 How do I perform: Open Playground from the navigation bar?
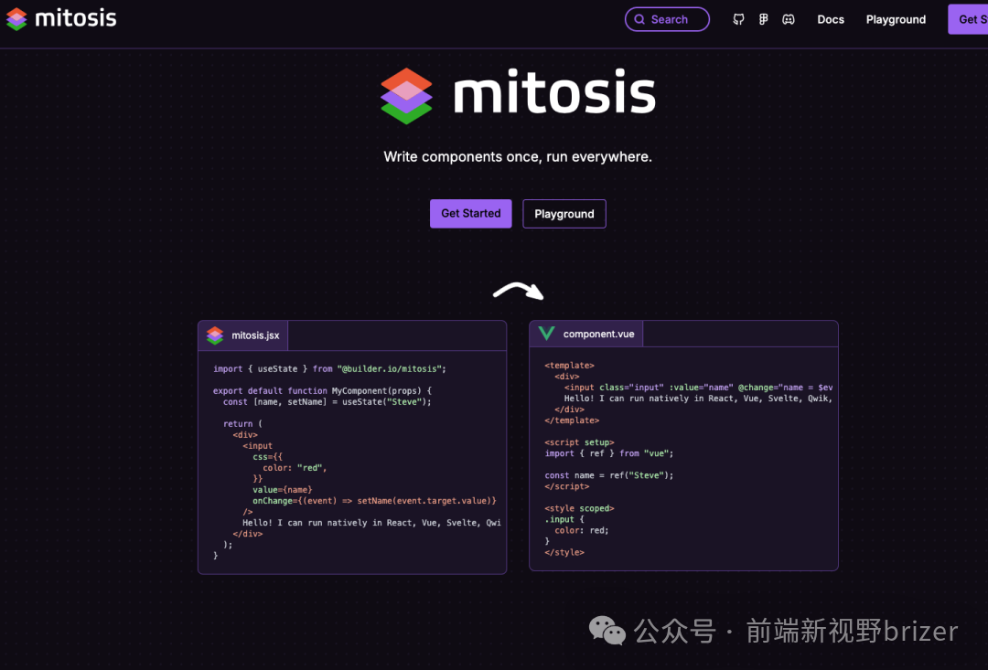(x=896, y=19)
